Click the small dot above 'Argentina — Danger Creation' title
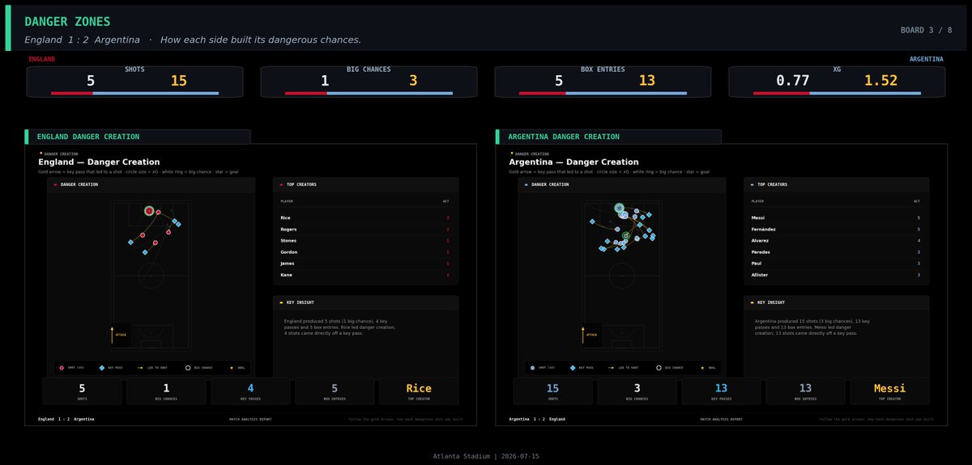This screenshot has height=465, width=972. 511,153
